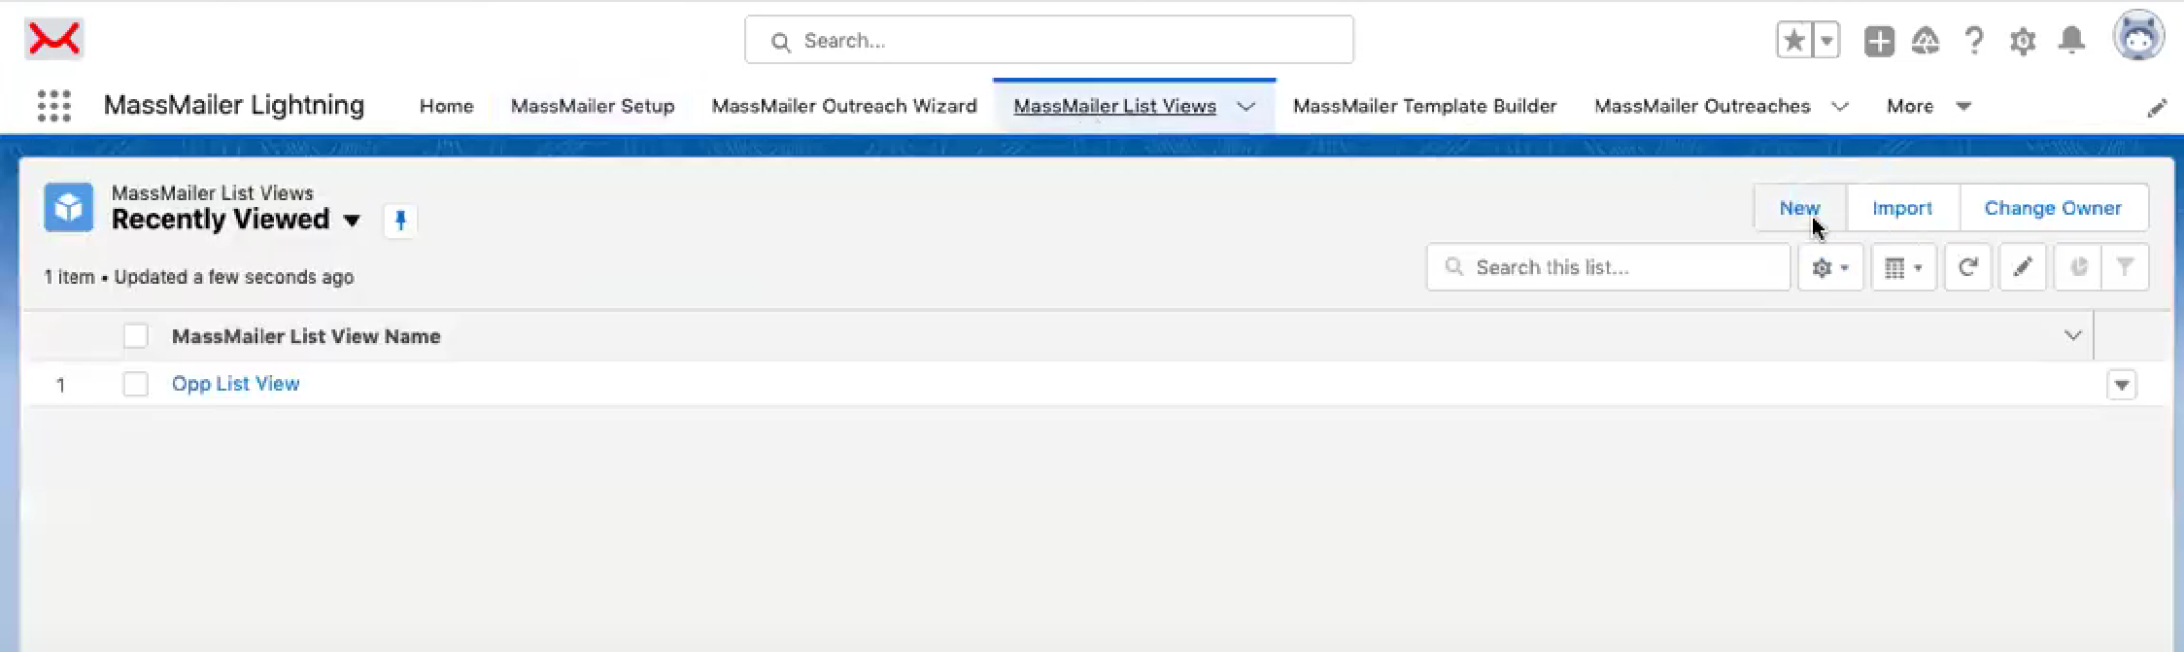This screenshot has width=2184, height=652.
Task: Open the Select List Display table menu
Action: pyautogui.click(x=1903, y=267)
